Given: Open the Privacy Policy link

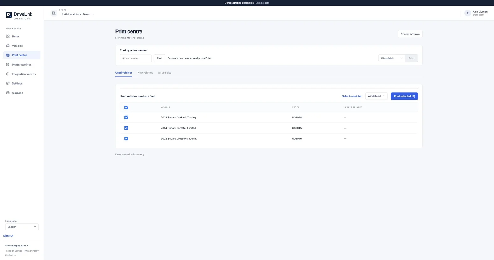Looking at the screenshot, I should point(31,251).
